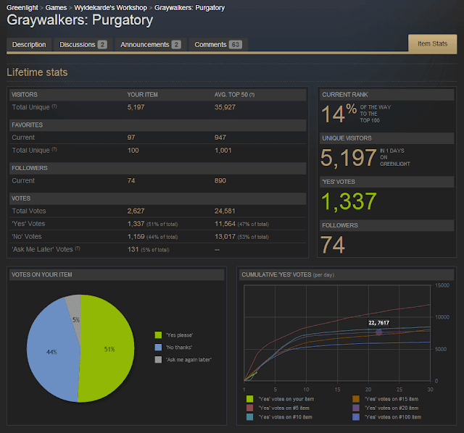Click the purple data point on chart
464x433 pixels.
(378, 332)
